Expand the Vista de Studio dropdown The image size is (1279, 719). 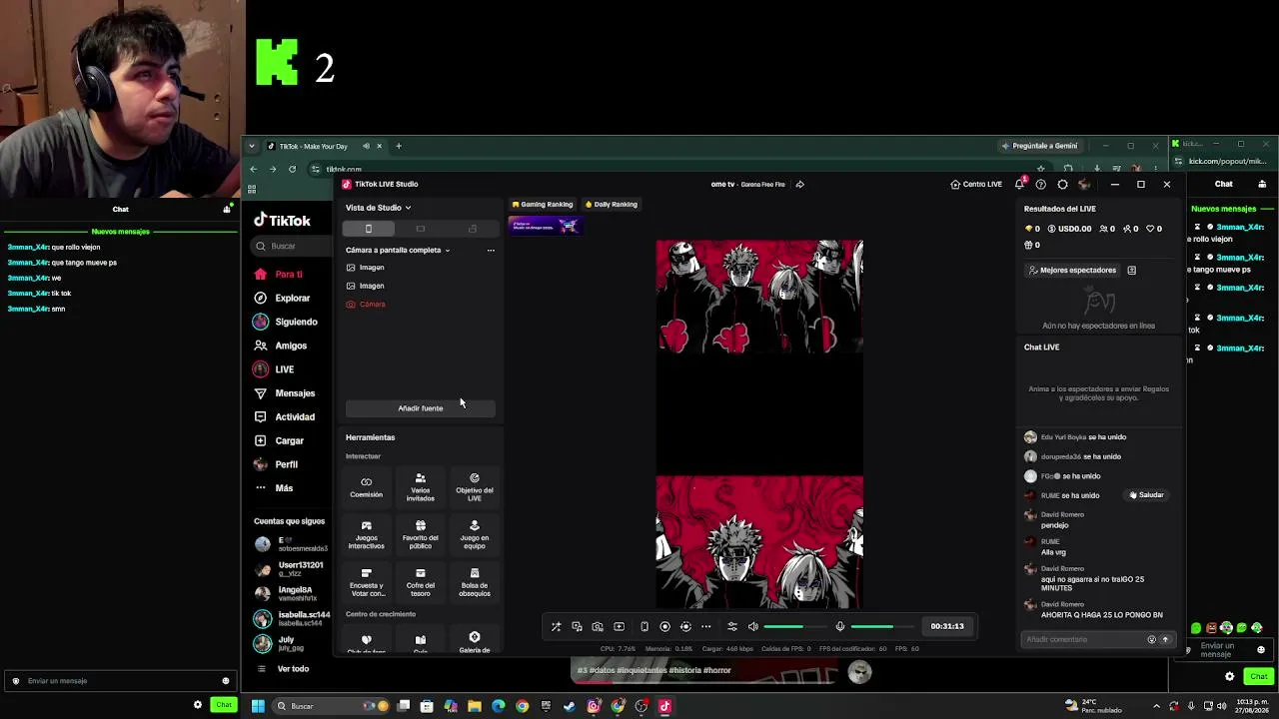pos(379,208)
